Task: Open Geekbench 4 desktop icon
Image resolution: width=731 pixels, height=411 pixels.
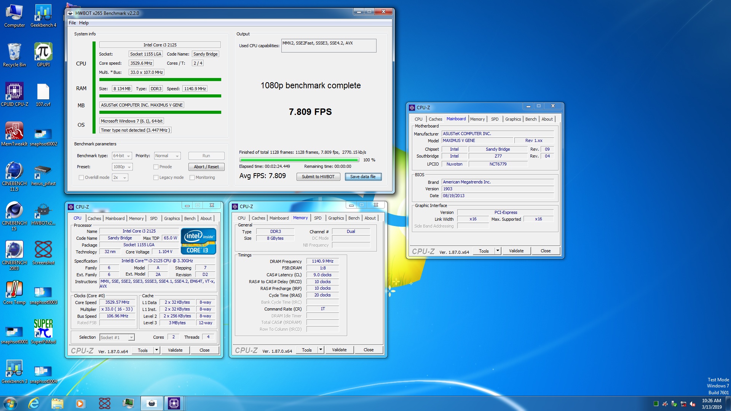Action: pyautogui.click(x=43, y=16)
